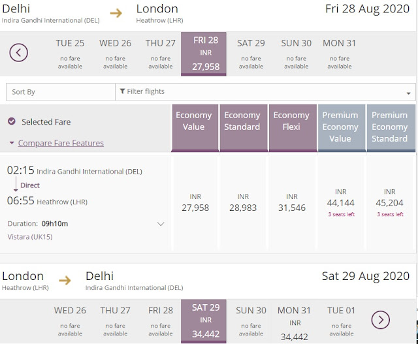
Task: Choose Economy Flexi fare INR 31,546
Action: click(x=292, y=203)
